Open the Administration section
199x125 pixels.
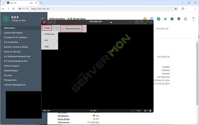tap(11, 70)
